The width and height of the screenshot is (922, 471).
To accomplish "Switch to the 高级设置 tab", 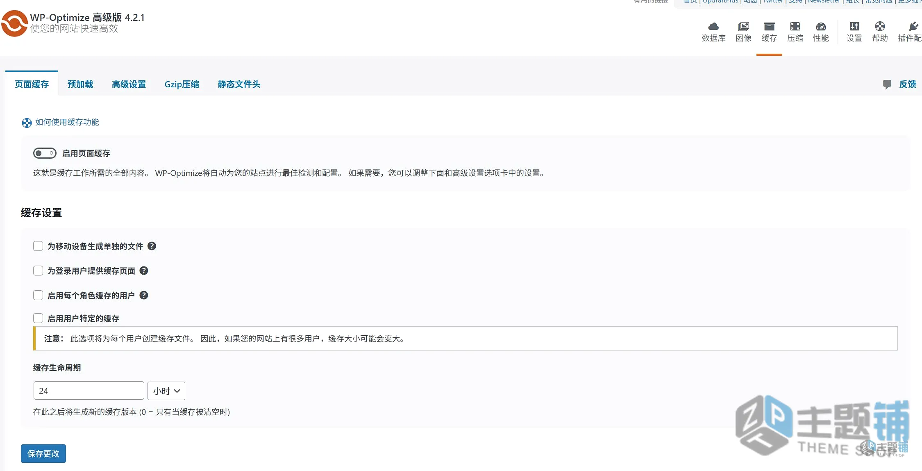I will coord(129,84).
